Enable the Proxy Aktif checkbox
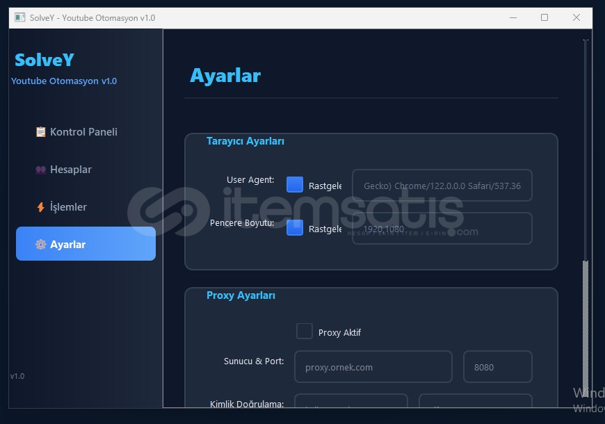Viewport: 605px width, 424px height. point(305,332)
